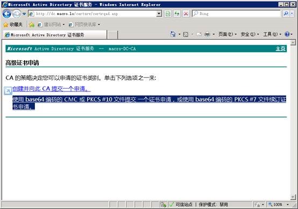The image size is (298, 209).
Task: Open a new blank tab
Action: point(112,35)
